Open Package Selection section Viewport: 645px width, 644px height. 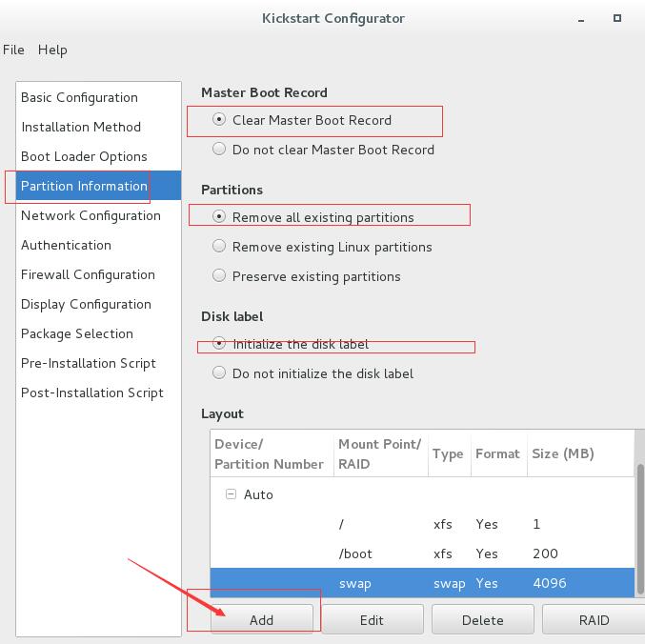98,333
